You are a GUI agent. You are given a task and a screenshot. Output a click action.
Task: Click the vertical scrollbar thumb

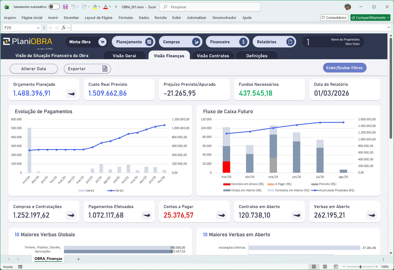(x=391, y=88)
